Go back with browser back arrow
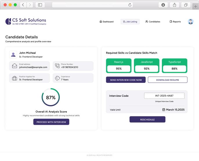Viewport: 199px width, 161px height. point(23,5)
